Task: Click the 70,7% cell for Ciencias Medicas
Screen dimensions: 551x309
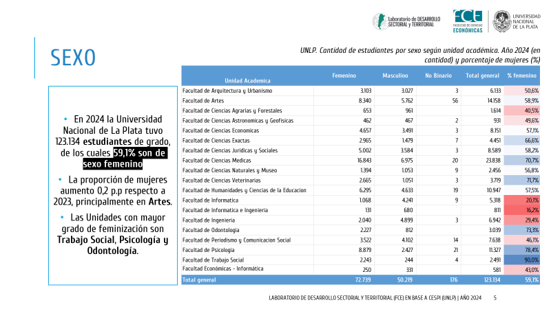Action: point(522,161)
